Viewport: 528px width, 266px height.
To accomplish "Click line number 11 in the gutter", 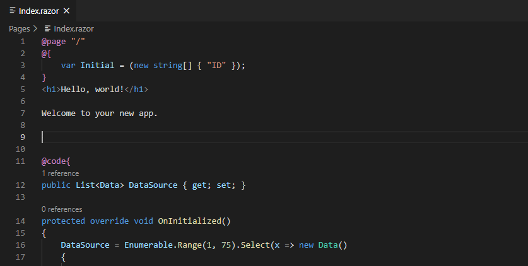I will [x=20, y=161].
